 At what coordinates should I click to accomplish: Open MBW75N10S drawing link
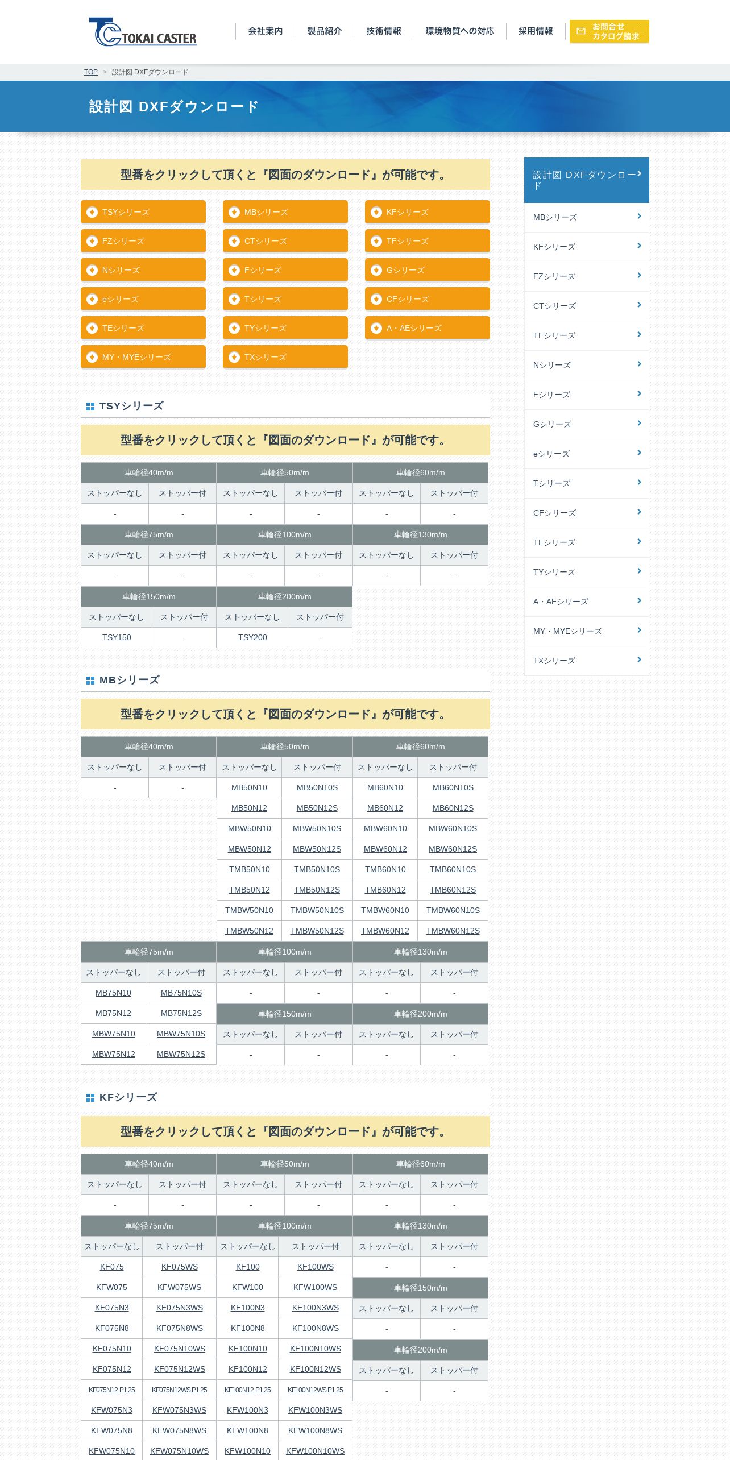[181, 1034]
